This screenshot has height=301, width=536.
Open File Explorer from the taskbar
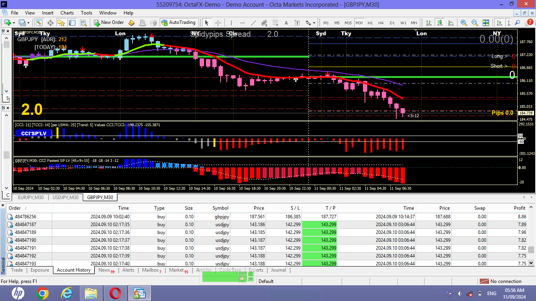tap(91, 293)
